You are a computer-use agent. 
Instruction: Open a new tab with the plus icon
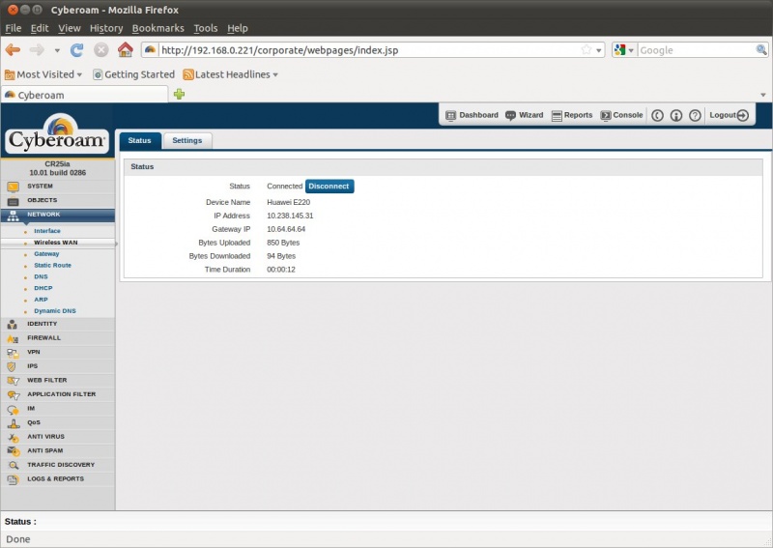coord(179,95)
